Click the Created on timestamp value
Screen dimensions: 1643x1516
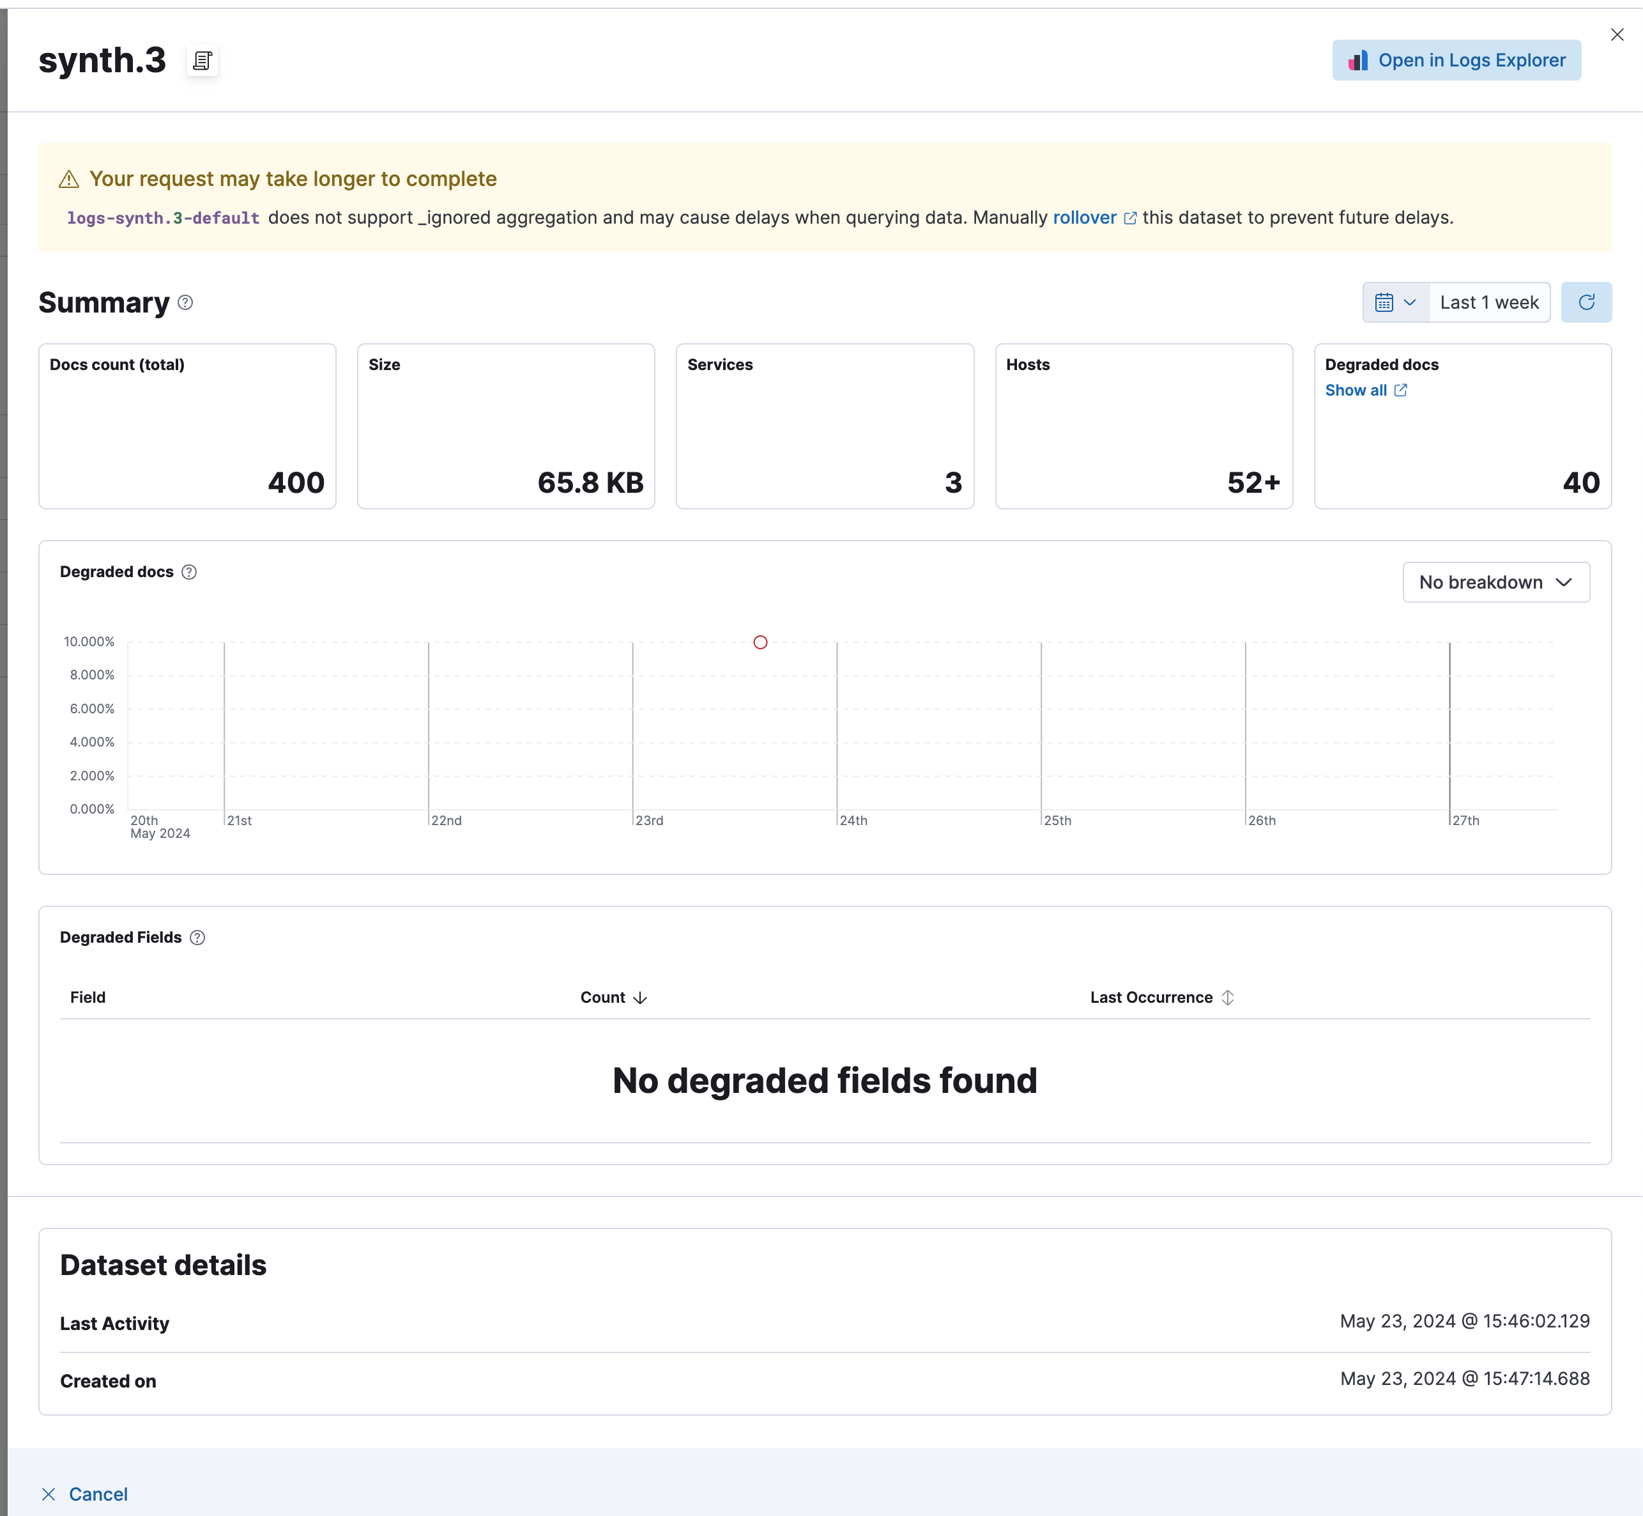[1464, 1378]
